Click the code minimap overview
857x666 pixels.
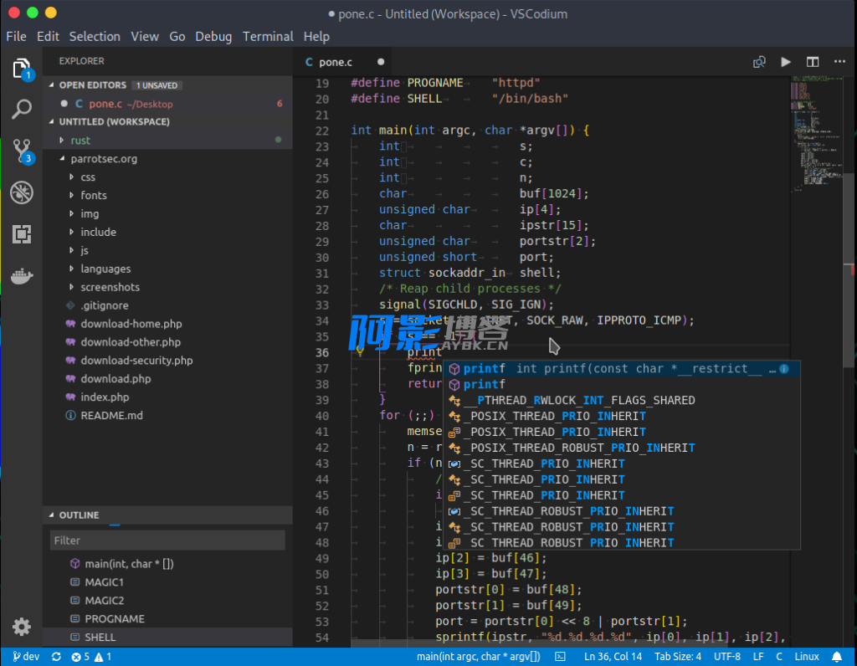810,134
